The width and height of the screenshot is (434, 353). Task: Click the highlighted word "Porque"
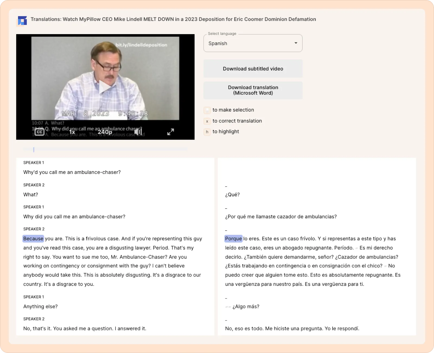233,239
